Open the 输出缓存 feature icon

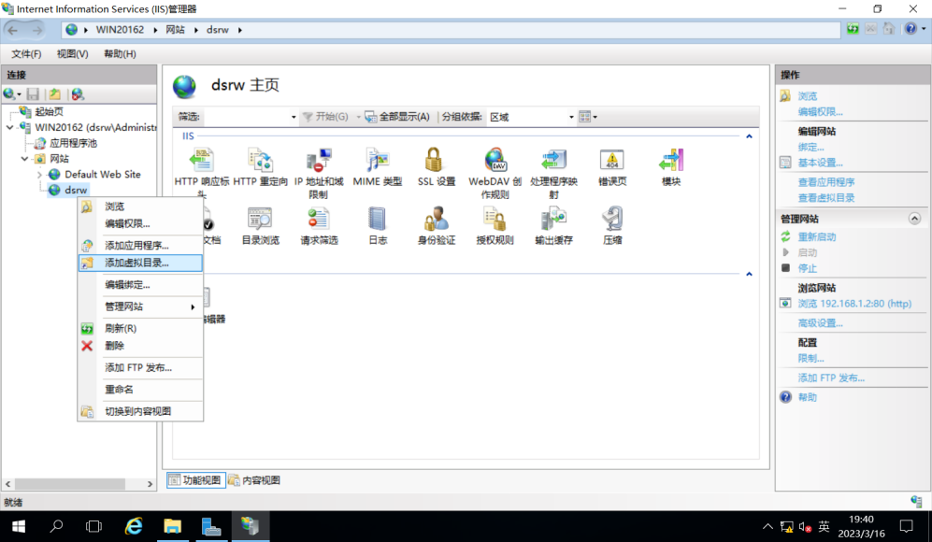(554, 219)
